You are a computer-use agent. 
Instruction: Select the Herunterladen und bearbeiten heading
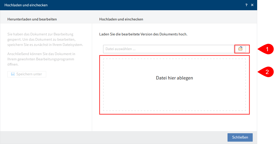click(32, 19)
